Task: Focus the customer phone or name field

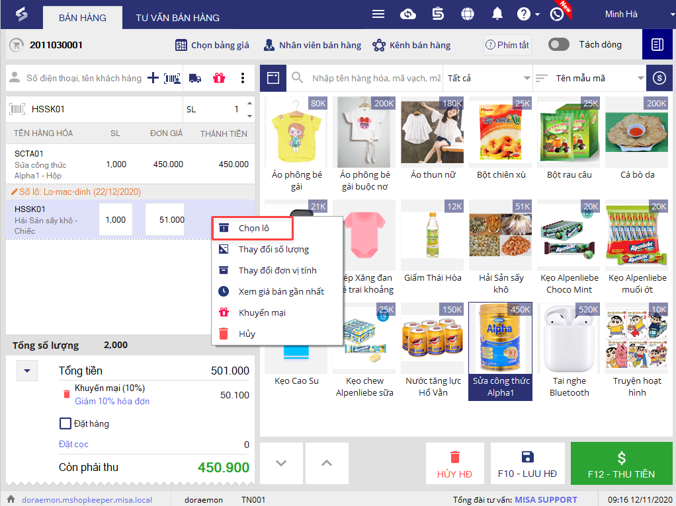Action: point(84,78)
